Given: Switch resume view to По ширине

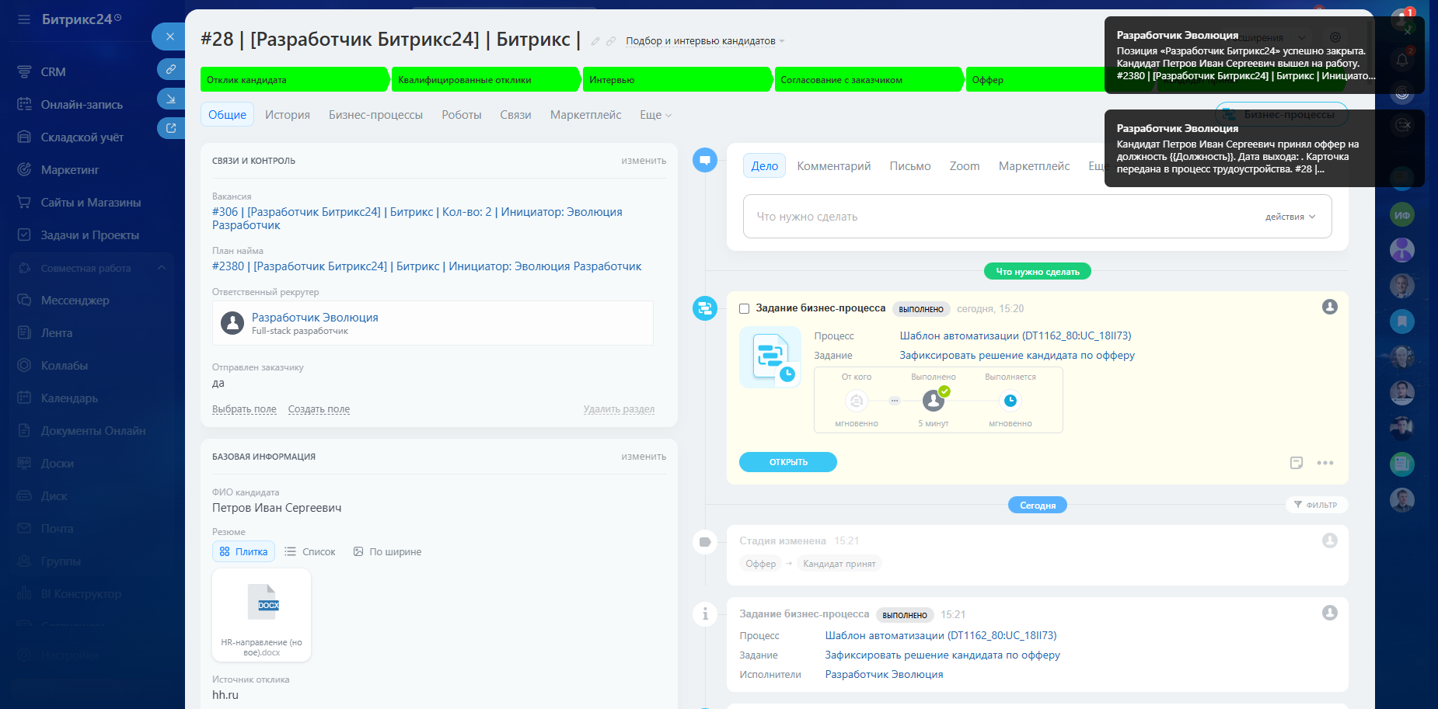Looking at the screenshot, I should (x=387, y=552).
